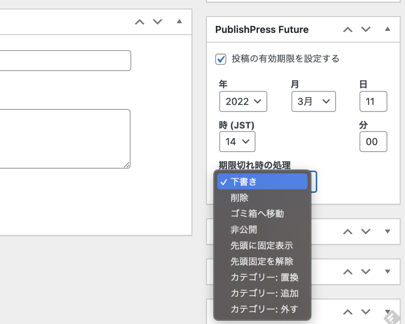Open the hour dropdown showing 14
This screenshot has width=405, height=324.
237,142
